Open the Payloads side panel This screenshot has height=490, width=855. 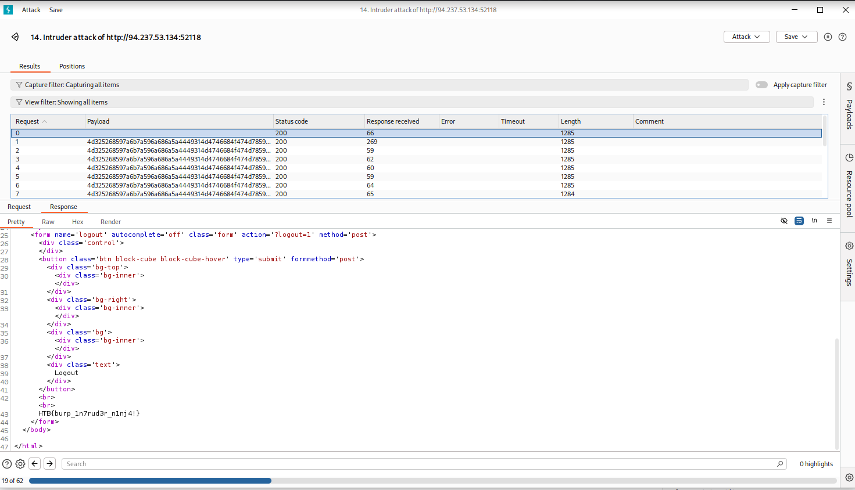849,108
